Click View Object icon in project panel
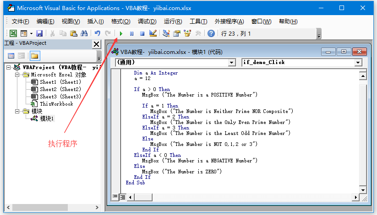Viewport: 377px width, 215px height. (x=21, y=56)
